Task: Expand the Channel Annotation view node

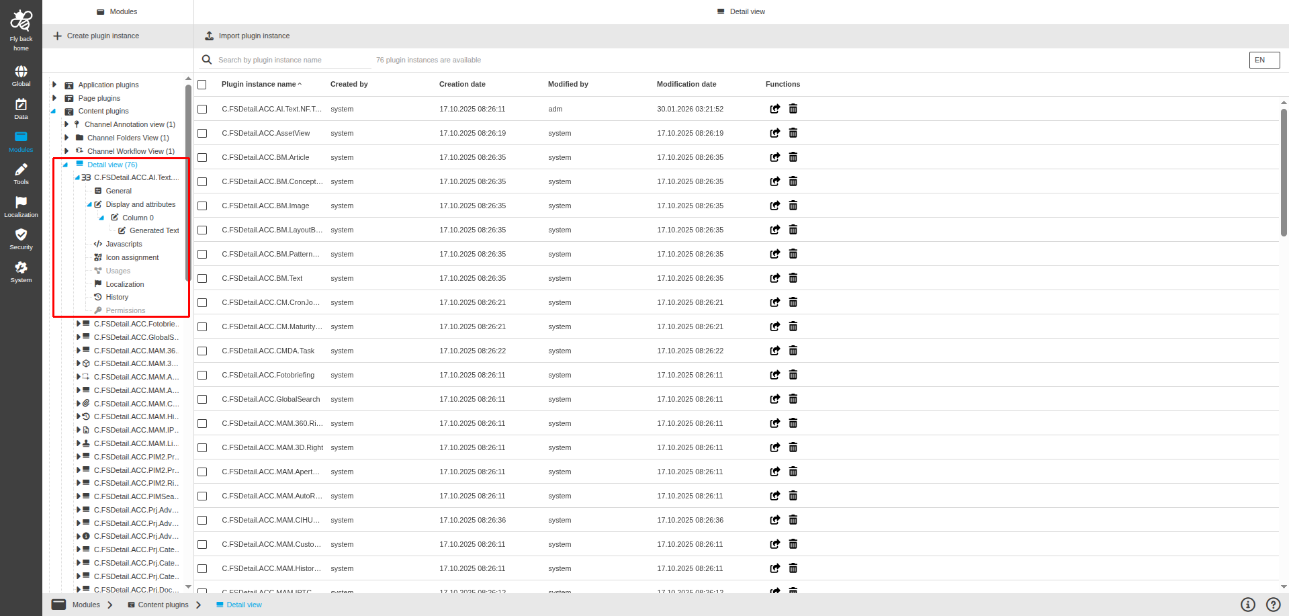Action: [x=66, y=124]
